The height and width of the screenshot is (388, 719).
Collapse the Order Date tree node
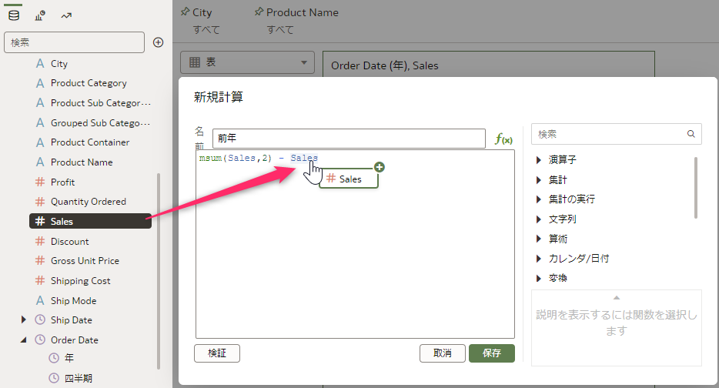click(x=23, y=339)
